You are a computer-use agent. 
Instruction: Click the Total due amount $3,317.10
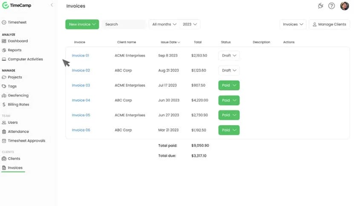click(x=199, y=156)
